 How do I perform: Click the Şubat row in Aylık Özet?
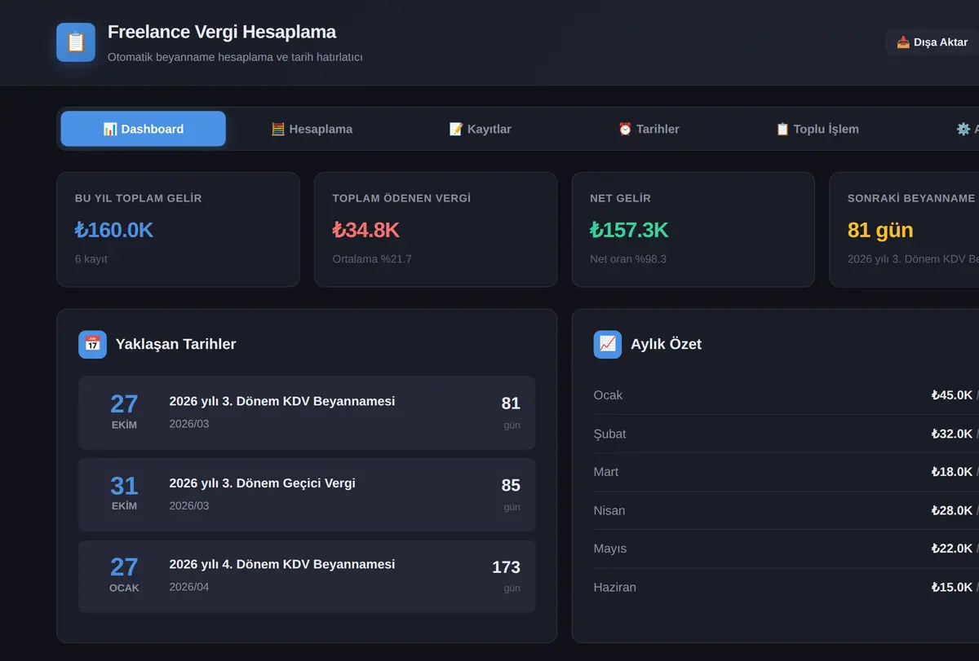click(x=786, y=434)
